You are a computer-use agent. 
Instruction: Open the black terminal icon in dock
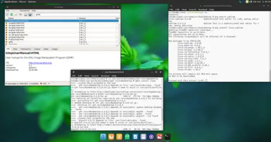click(x=167, y=137)
